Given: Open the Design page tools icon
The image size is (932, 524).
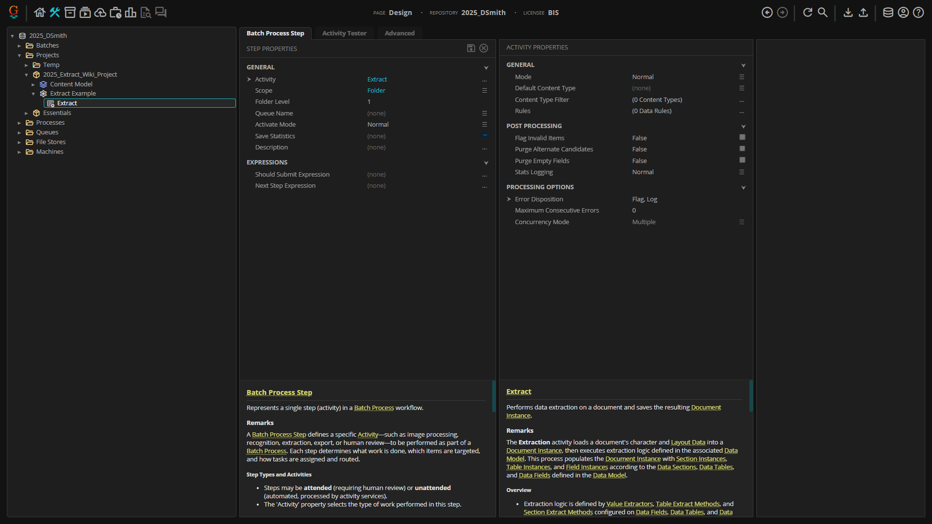Looking at the screenshot, I should (55, 13).
